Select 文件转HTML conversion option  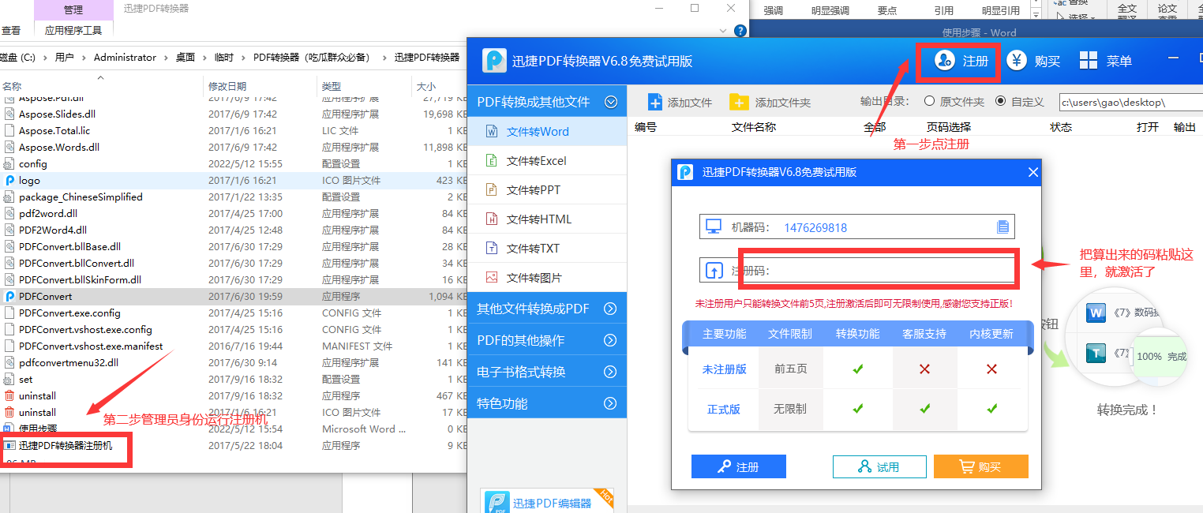pos(547,219)
